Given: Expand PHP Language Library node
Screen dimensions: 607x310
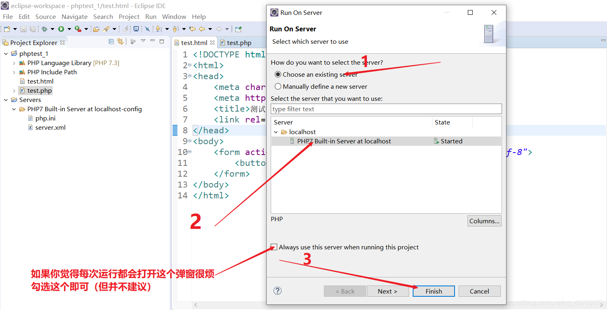Looking at the screenshot, I should coord(14,63).
